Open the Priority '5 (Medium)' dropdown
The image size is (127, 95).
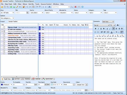(x=11, y=85)
